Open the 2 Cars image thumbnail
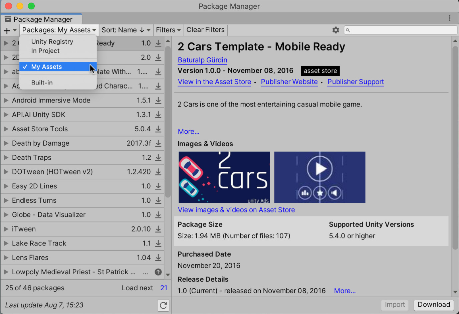The height and width of the screenshot is (314, 459). point(224,177)
